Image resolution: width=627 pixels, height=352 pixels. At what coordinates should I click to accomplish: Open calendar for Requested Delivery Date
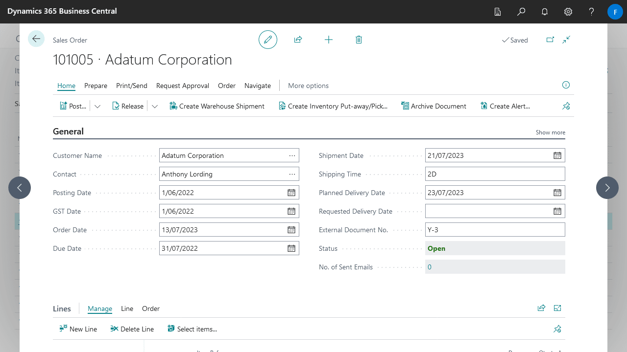(557, 211)
